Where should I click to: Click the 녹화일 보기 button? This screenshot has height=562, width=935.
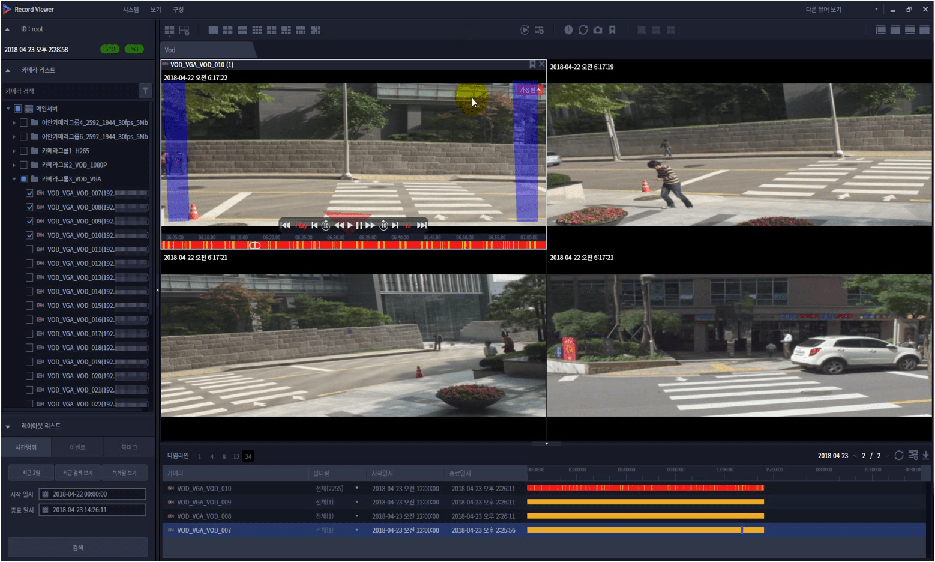pyautogui.click(x=125, y=473)
